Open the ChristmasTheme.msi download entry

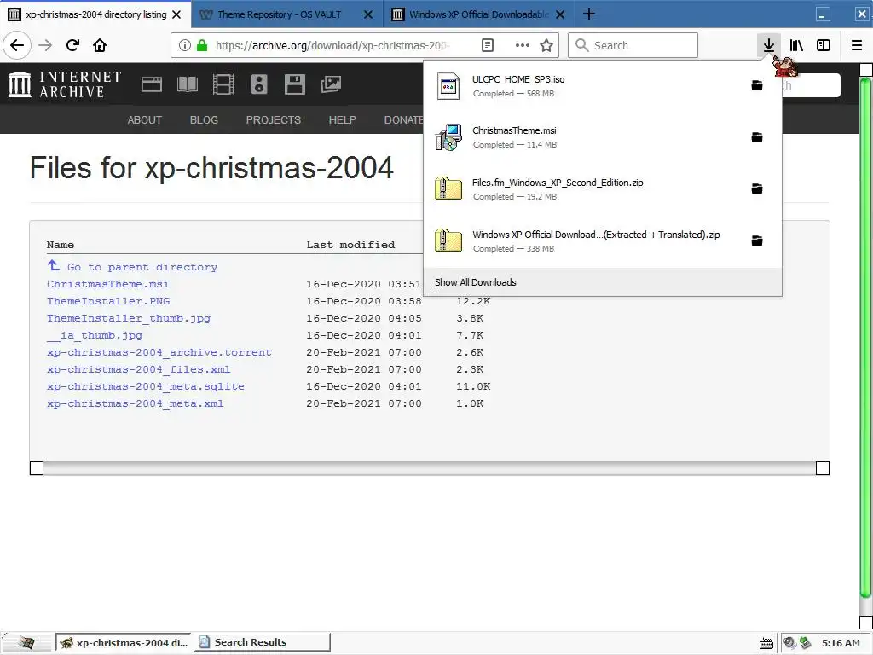click(586, 137)
